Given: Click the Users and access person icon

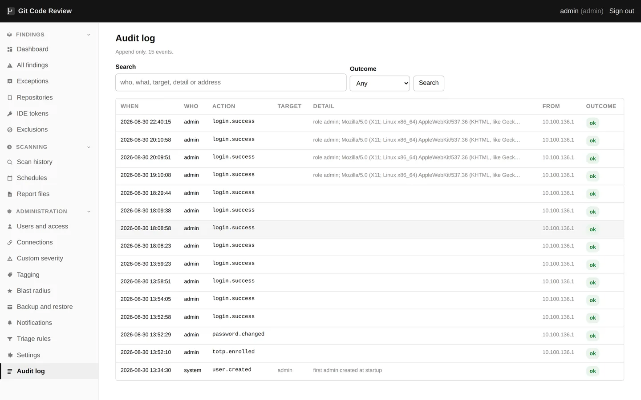Looking at the screenshot, I should (x=10, y=227).
